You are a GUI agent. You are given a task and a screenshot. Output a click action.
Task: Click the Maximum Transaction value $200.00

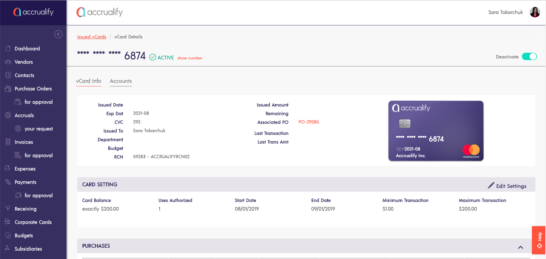tap(468, 209)
